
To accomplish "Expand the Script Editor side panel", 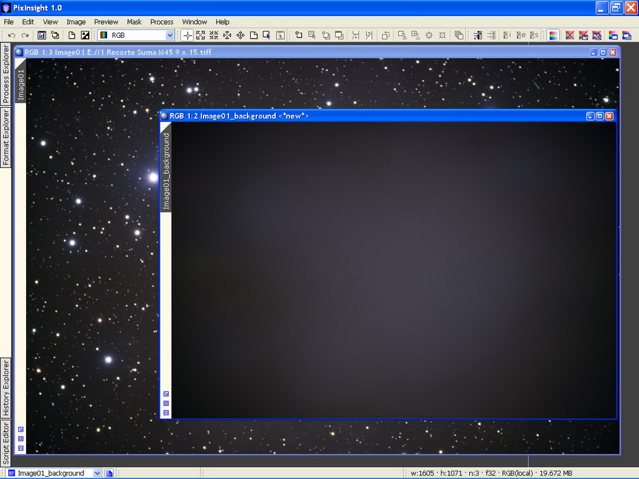I will tap(6, 444).
